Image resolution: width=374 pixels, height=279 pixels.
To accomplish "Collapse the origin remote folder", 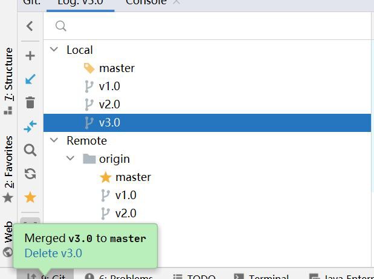I will click(x=71, y=159).
